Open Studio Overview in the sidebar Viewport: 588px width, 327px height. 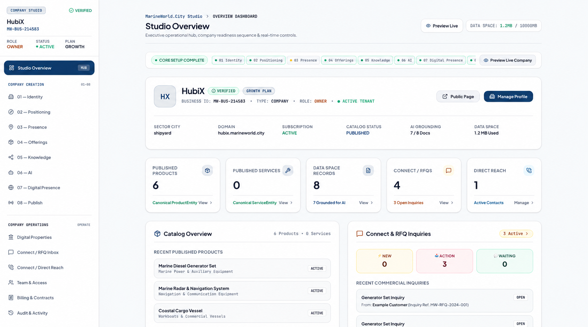pos(49,68)
